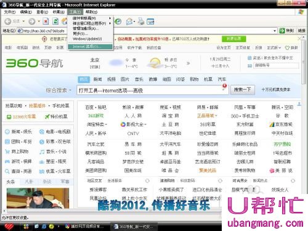This screenshot has height=231, width=308.
Task: Click the green button in notification bar
Action: coord(233,39)
